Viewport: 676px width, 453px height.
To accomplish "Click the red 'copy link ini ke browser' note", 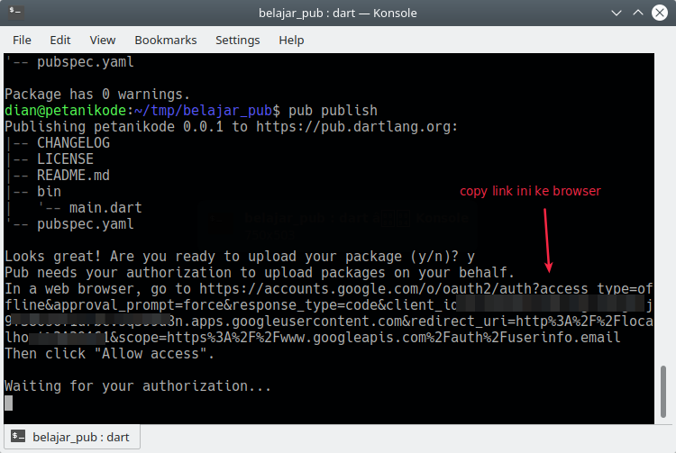I will tap(530, 191).
